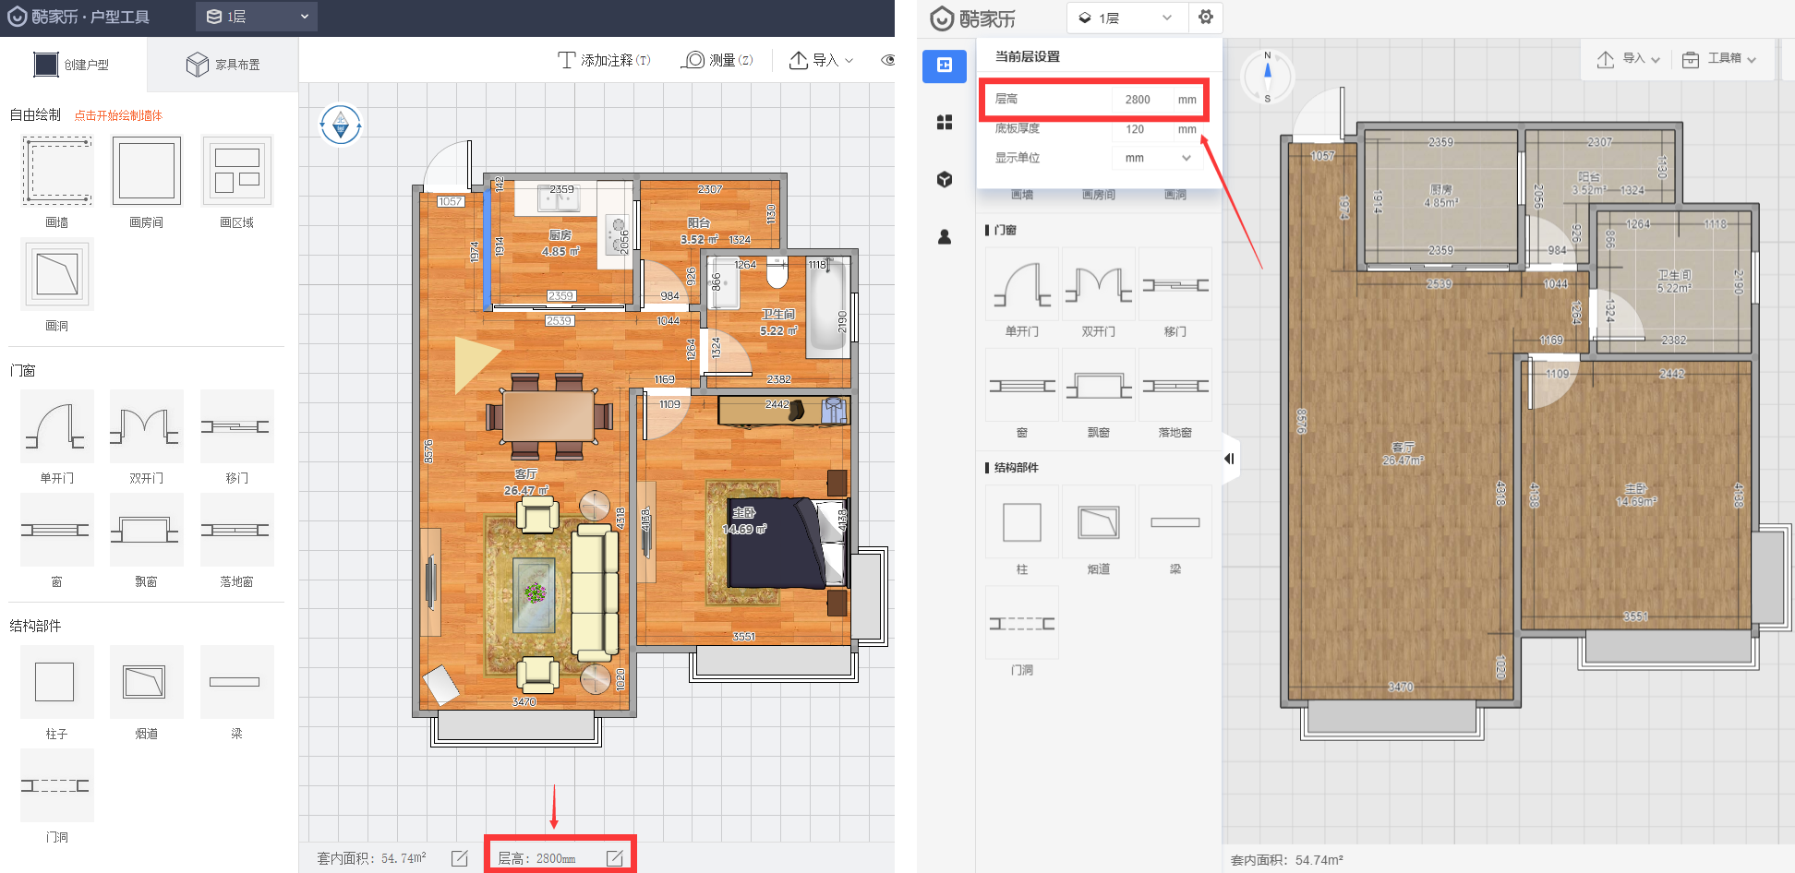Switch to 创建户型 tab
1795x873 pixels.
point(72,65)
